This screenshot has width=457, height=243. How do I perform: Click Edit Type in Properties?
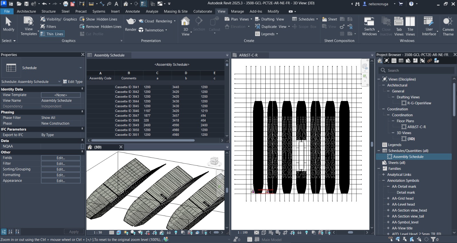pos(73,81)
